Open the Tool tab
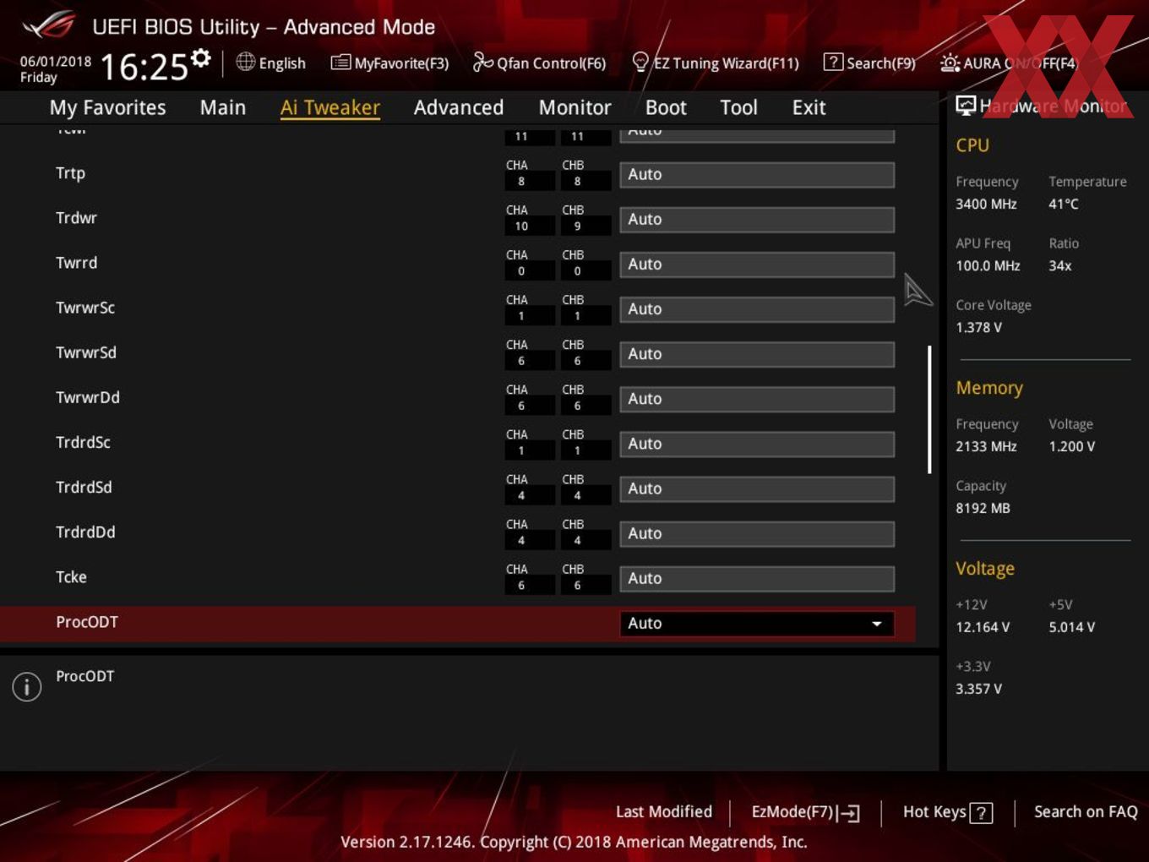Viewport: 1149px width, 862px height. pos(738,107)
